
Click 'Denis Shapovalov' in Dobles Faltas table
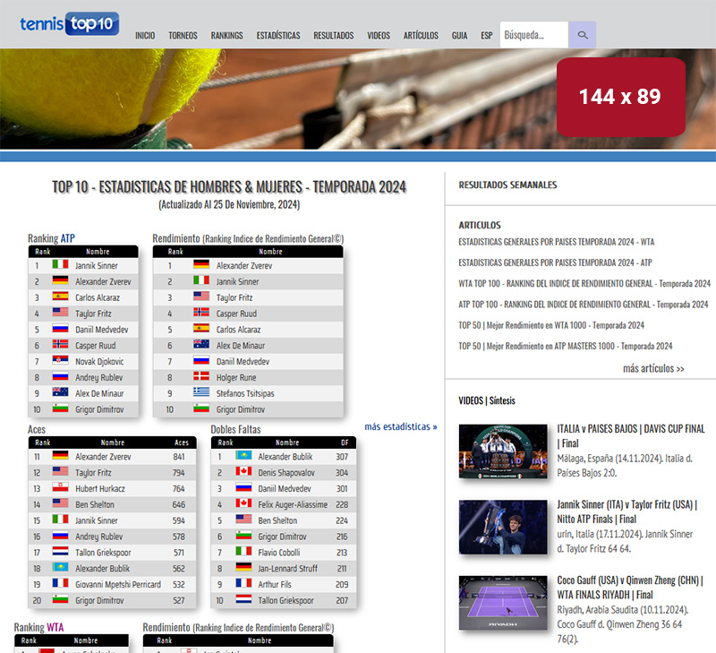point(286,472)
